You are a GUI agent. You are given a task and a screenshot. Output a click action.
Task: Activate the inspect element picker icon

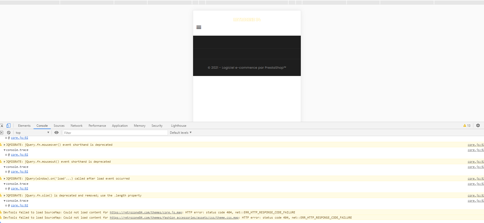(2, 125)
